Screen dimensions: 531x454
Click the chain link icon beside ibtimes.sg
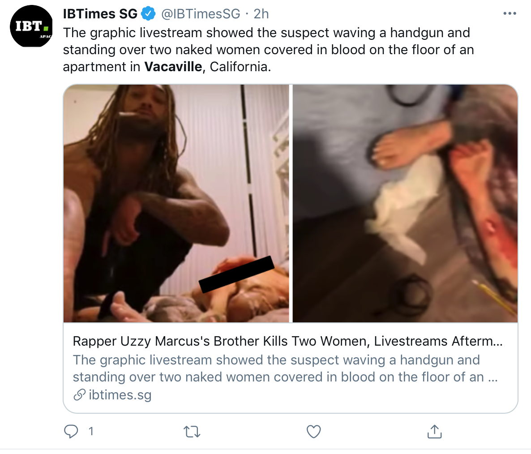[x=79, y=395]
